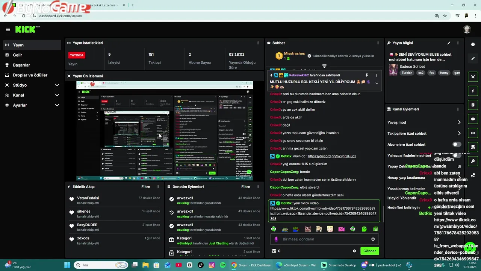Open Filtre in Denetim Eylemleri
This screenshot has height=271, width=481.
[x=246, y=187]
